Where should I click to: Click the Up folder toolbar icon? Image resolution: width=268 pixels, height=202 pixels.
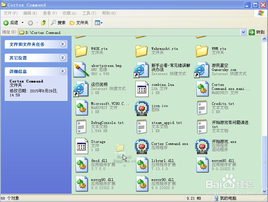click(43, 23)
